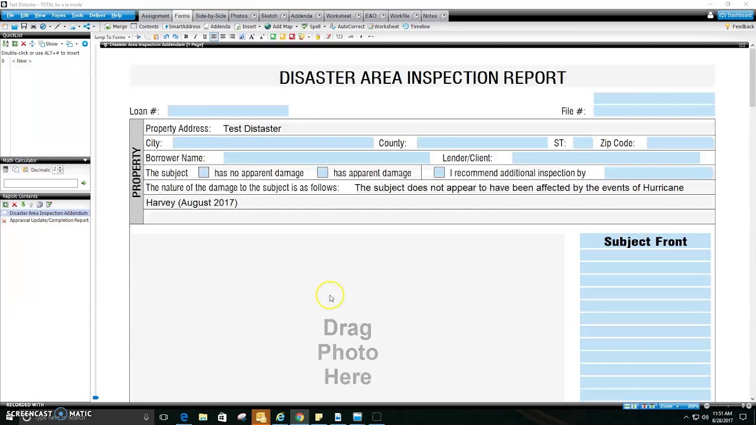
Task: Open the Jump To Forms dropdown
Action: tap(112, 37)
